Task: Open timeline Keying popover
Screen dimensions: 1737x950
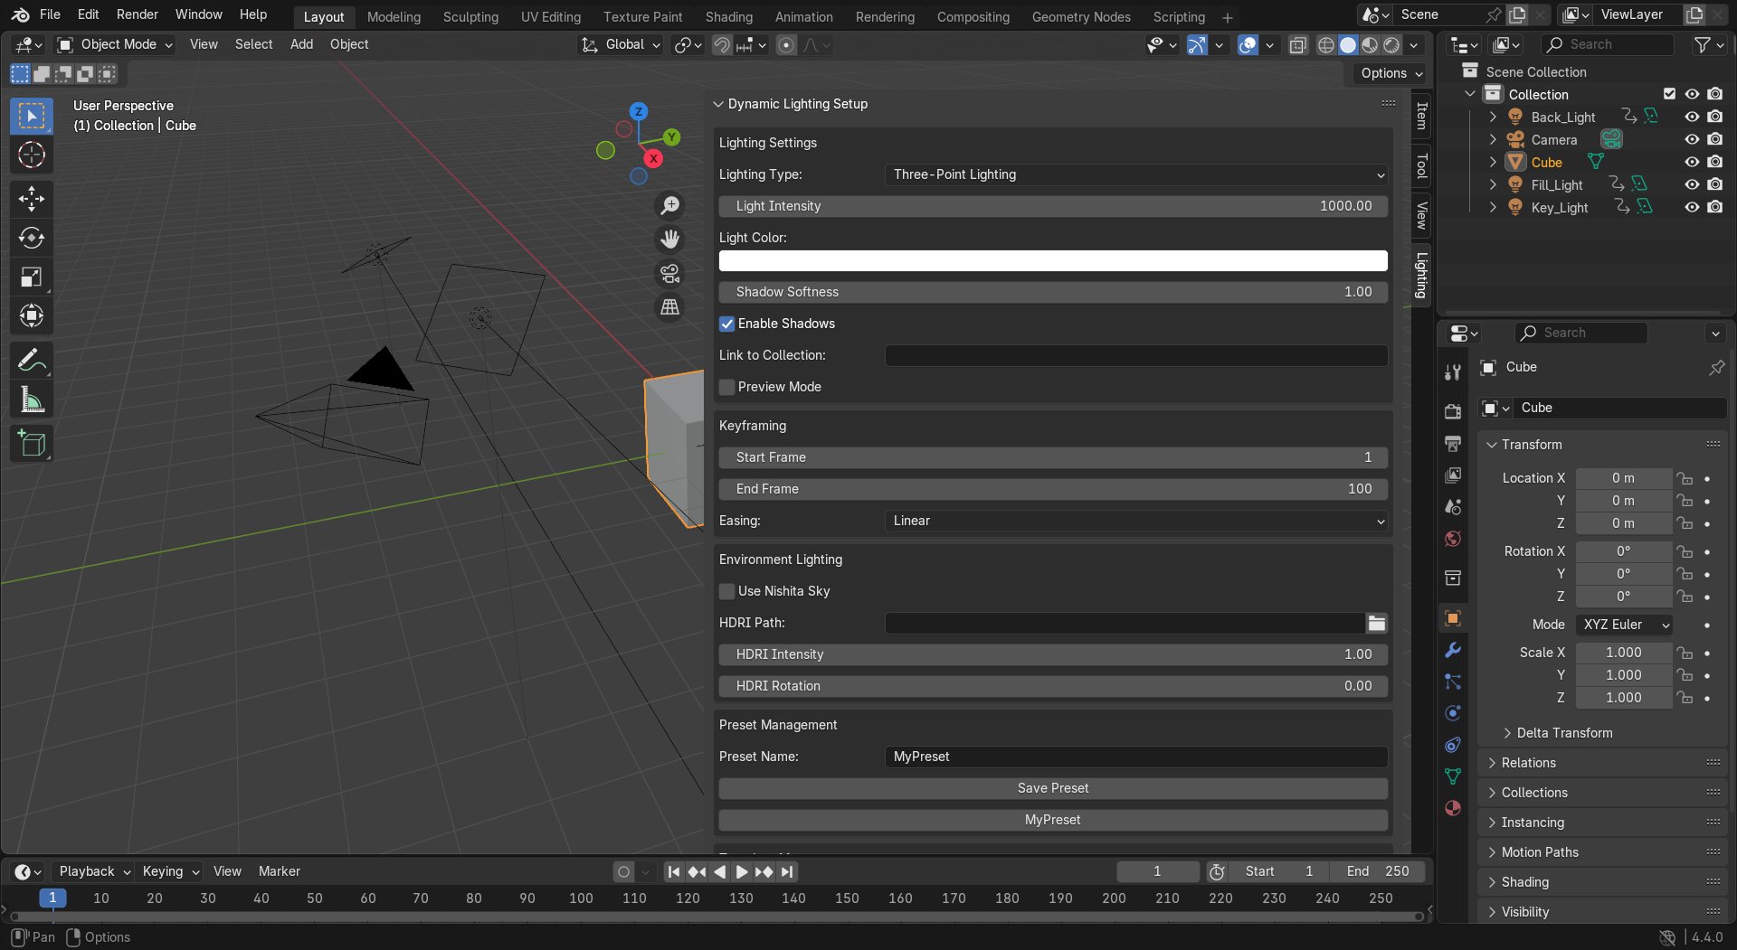Action: pos(170,871)
